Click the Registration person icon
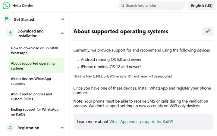Image resolution: width=217 pixels, height=136 pixels. [11, 128]
